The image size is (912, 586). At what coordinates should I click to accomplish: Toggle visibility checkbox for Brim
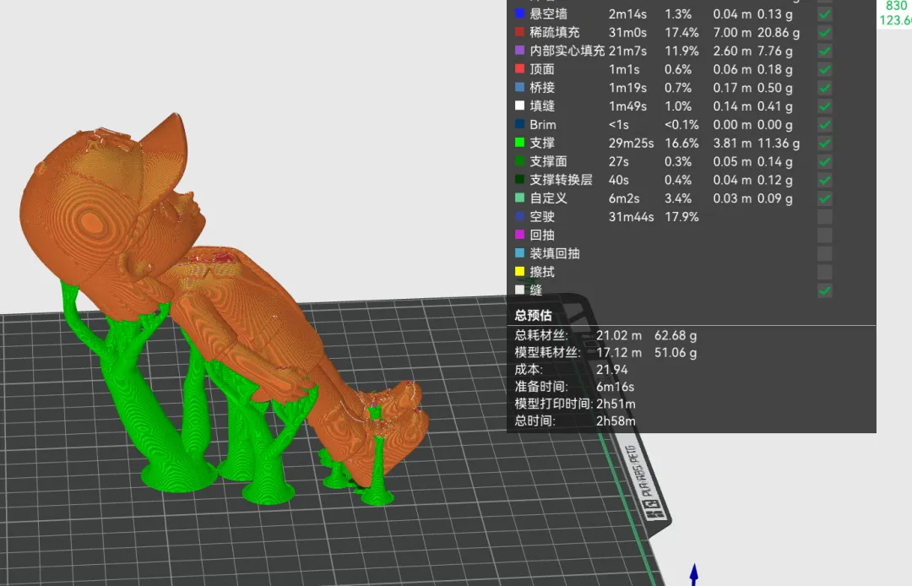click(x=824, y=124)
